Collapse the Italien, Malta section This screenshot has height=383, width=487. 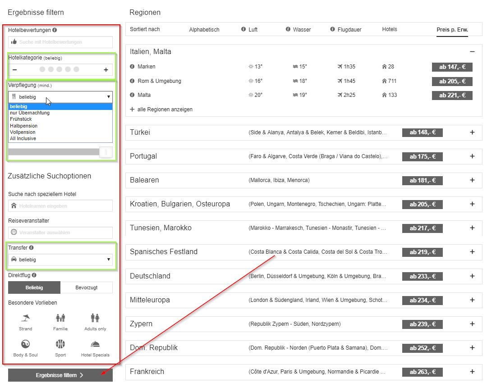pos(472,52)
